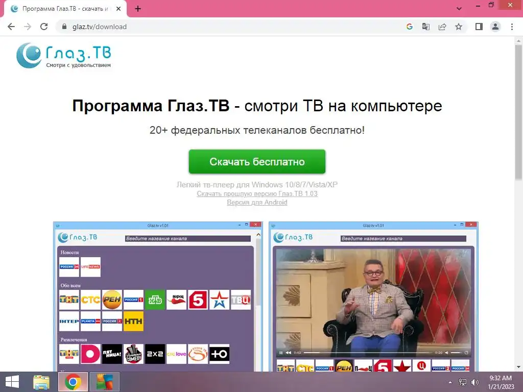Click the LifeNews channel logo
523x392 pixels.
90,267
